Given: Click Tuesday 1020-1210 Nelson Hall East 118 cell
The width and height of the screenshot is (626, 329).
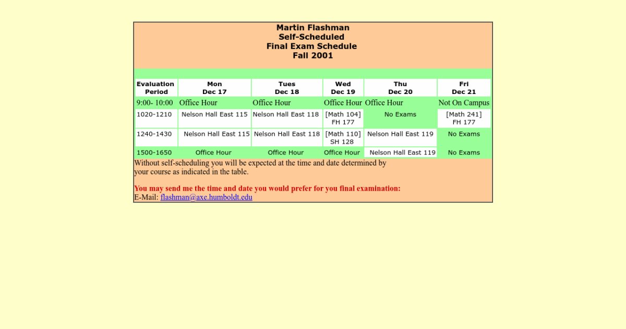Looking at the screenshot, I should click(286, 115).
